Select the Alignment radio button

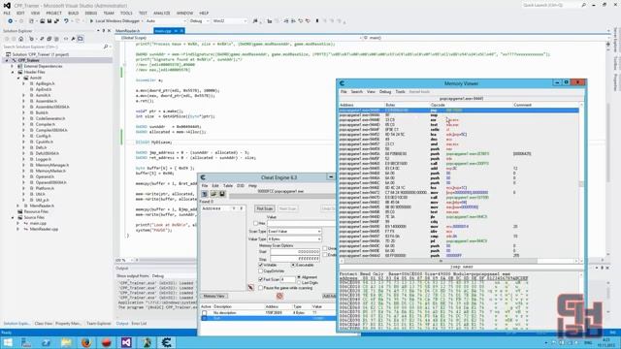299,277
